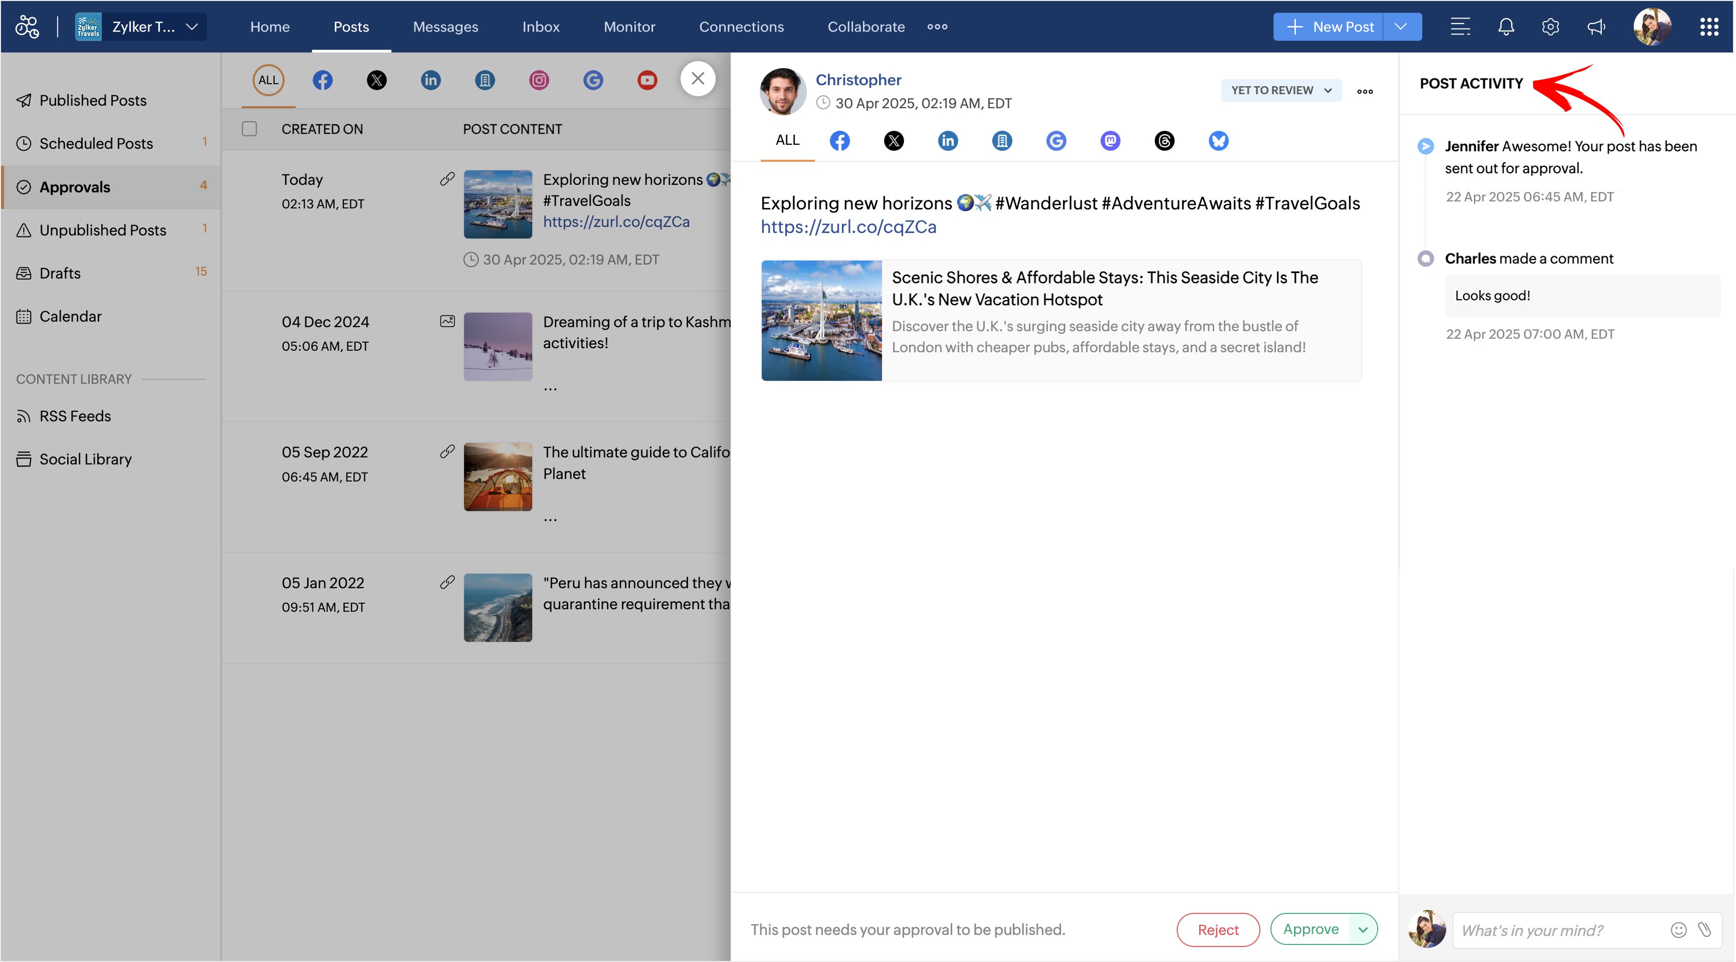Click the What's in your mind field
1736x962 pixels.
coord(1557,929)
